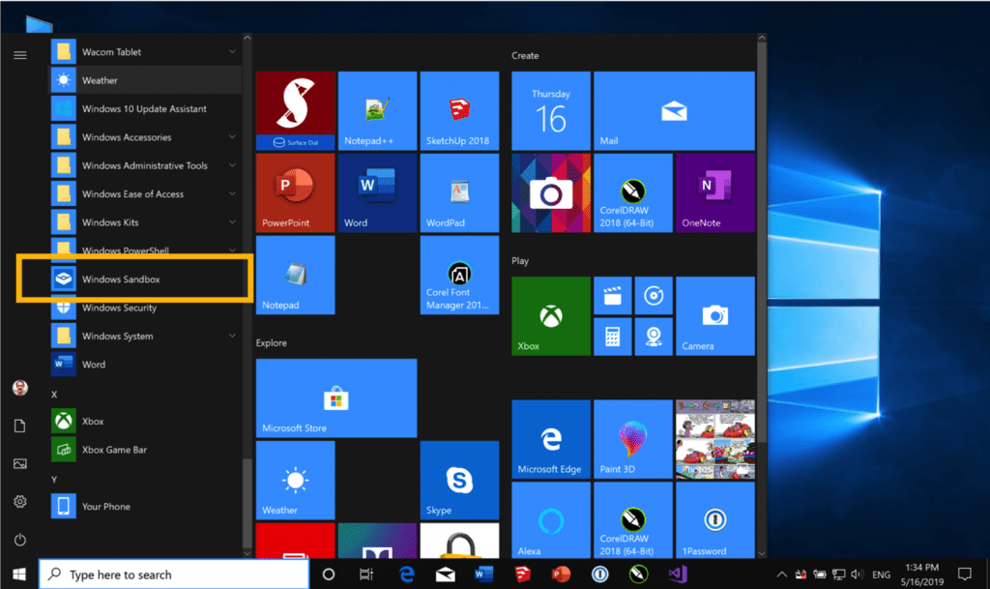Launch the Paint 3D tile
Viewport: 990px width, 589px height.
[633, 439]
